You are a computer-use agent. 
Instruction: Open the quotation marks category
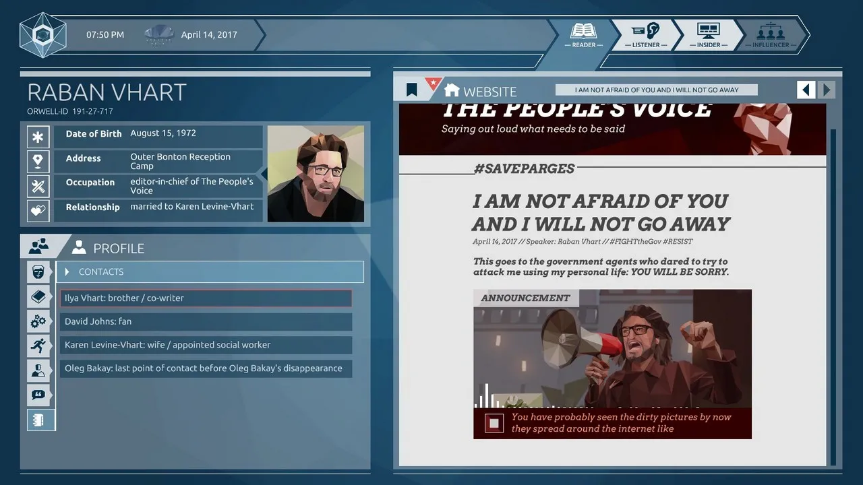38,395
